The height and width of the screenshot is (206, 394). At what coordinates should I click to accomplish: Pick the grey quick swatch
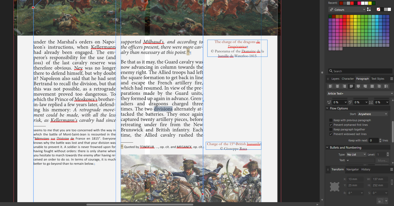[386, 9]
